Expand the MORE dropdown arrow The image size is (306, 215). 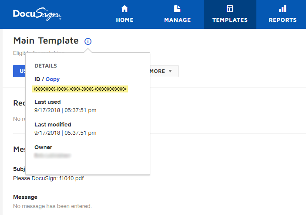(170, 71)
